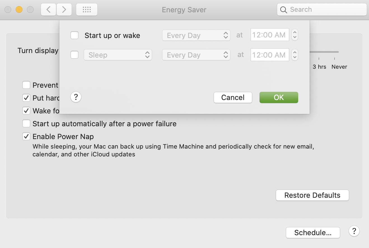Enable the Start up or wake checkbox

(x=74, y=35)
